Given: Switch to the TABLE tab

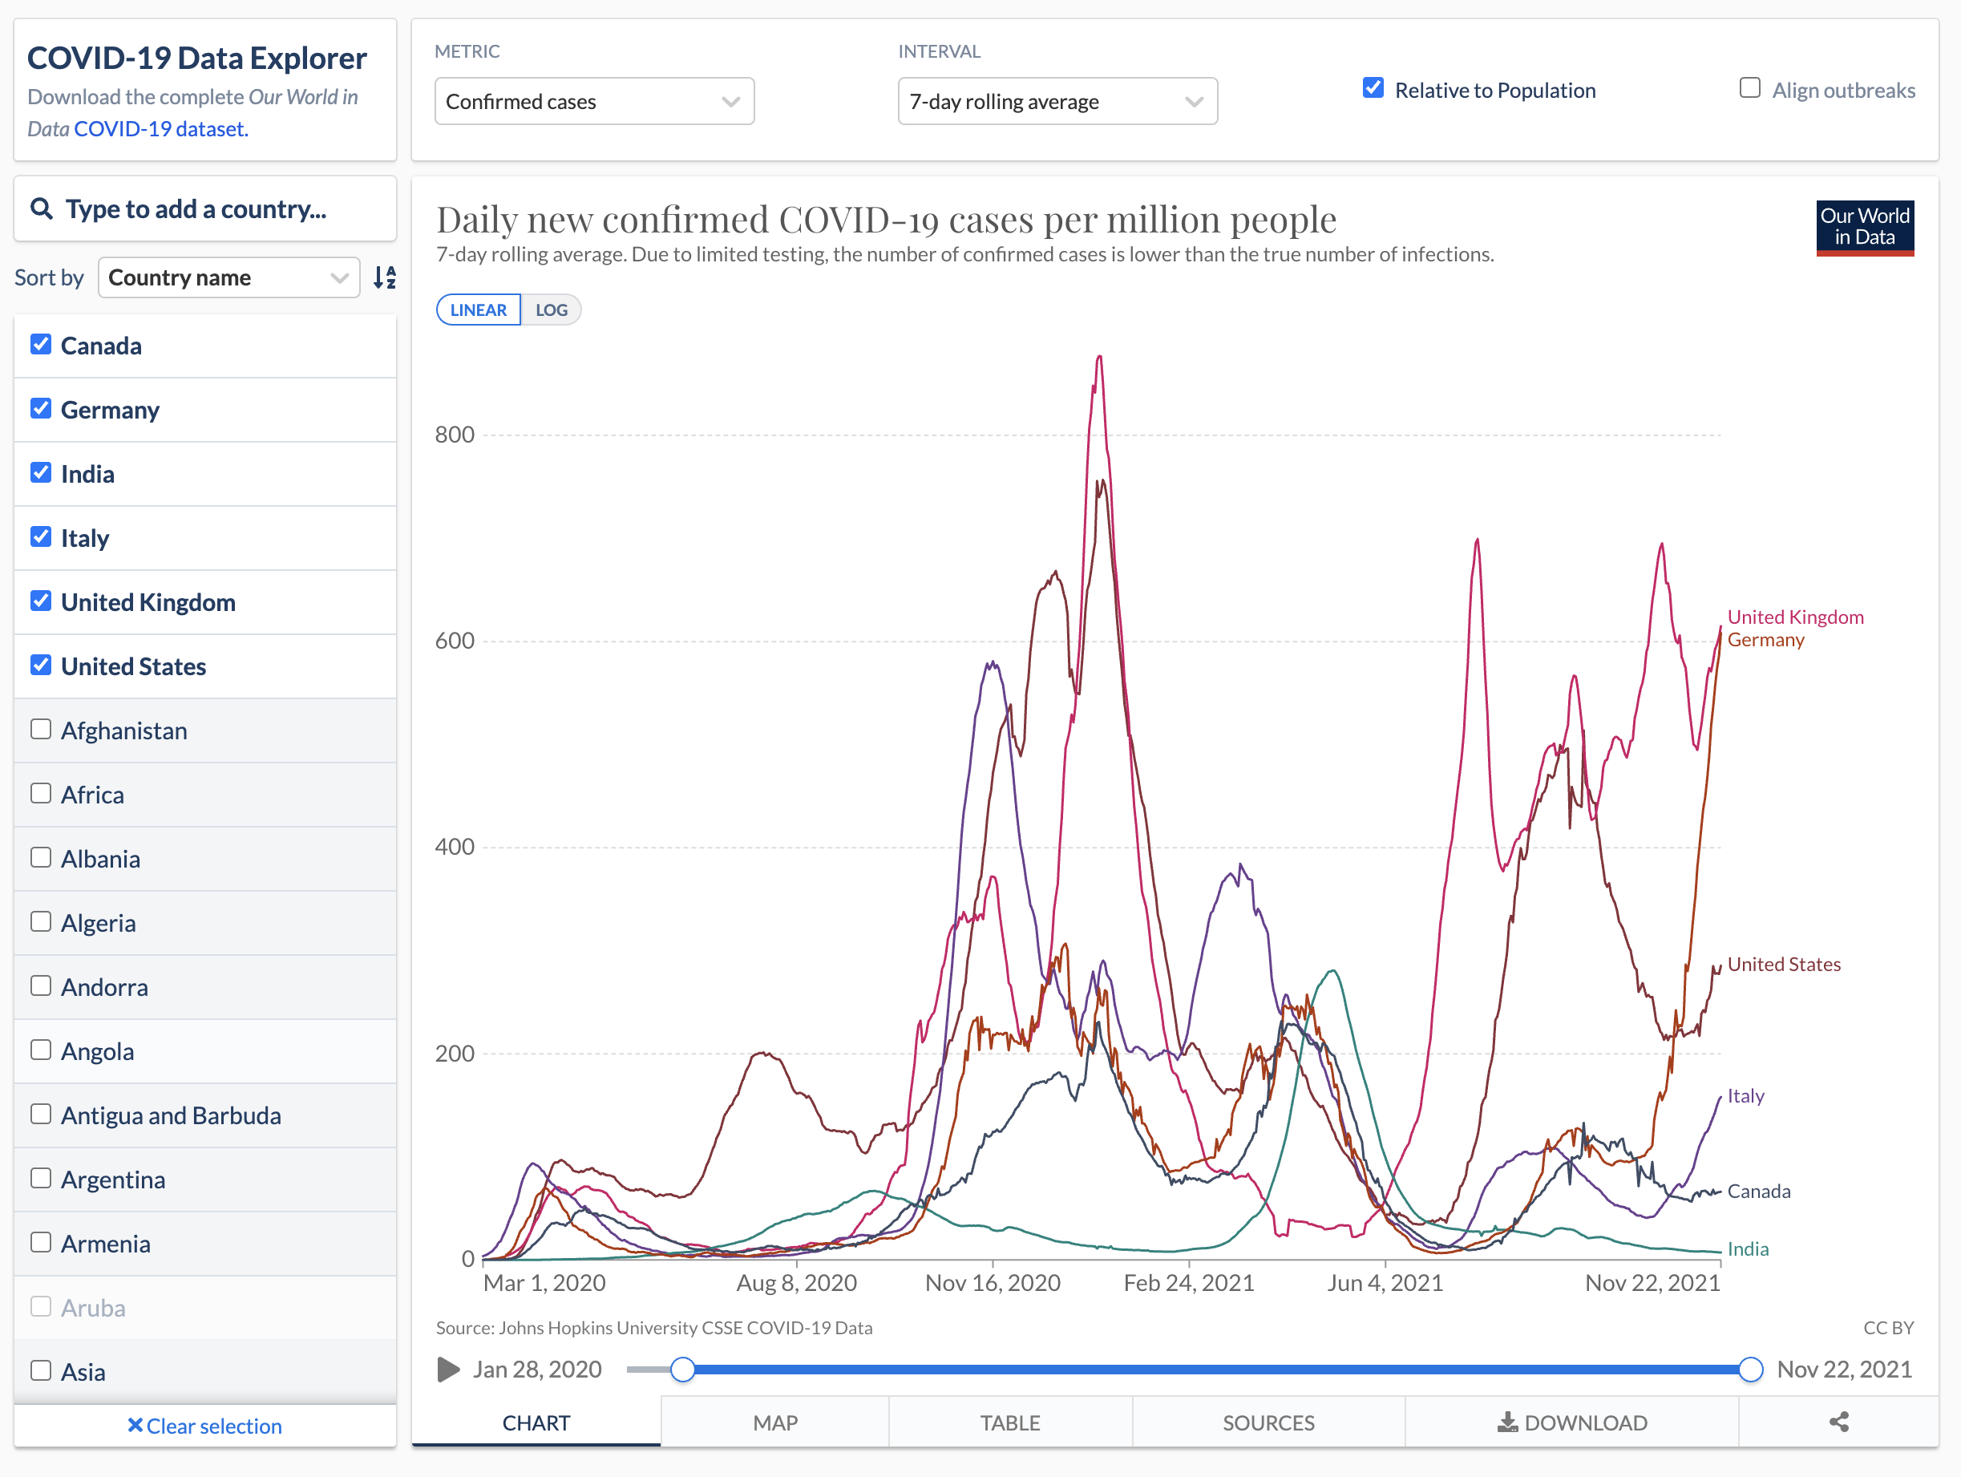Looking at the screenshot, I should click(1009, 1422).
